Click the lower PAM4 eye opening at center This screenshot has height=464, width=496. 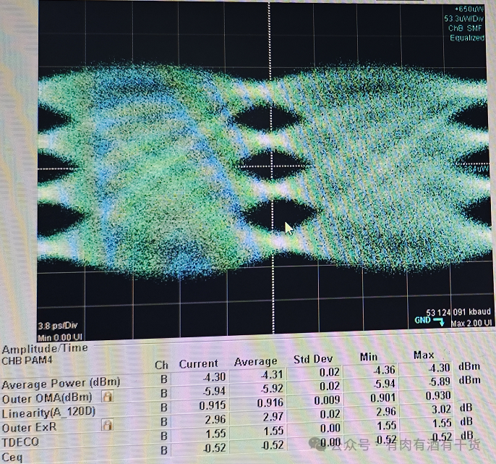280,214
